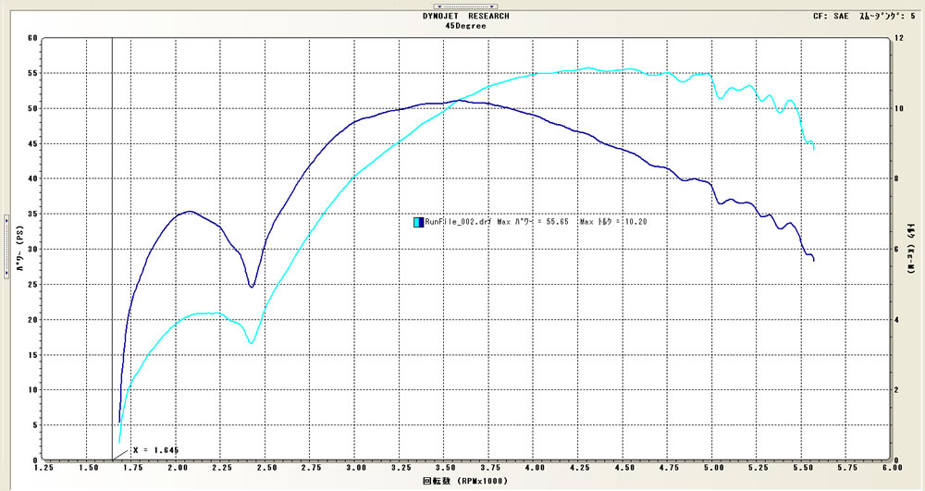
Task: Click the 60 tick on the power axis
Action: [31, 38]
